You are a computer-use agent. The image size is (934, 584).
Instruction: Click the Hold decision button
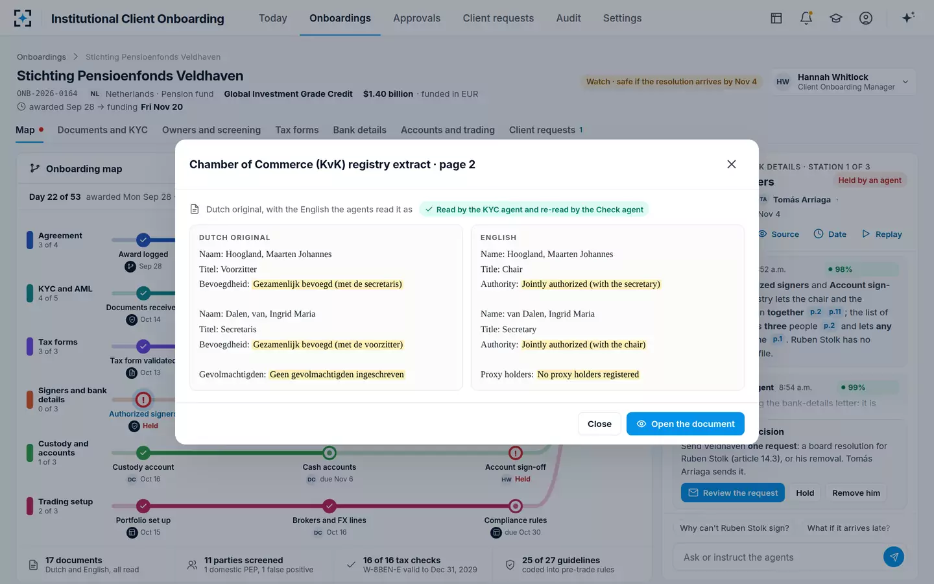[805, 493]
